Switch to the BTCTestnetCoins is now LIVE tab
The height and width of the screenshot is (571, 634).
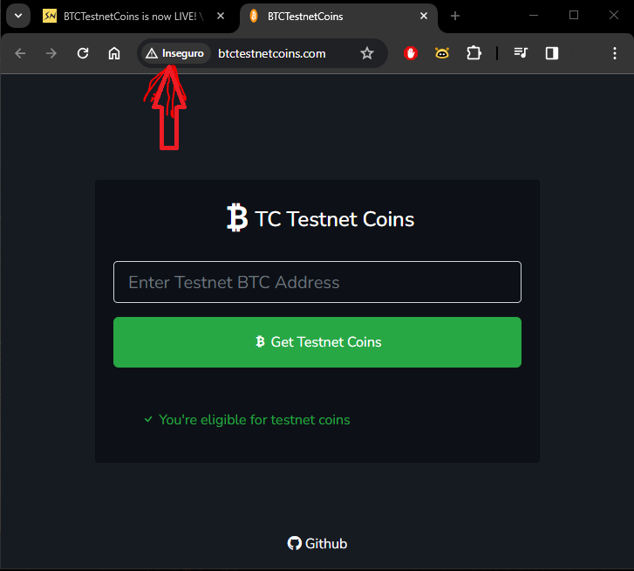pyautogui.click(x=130, y=17)
